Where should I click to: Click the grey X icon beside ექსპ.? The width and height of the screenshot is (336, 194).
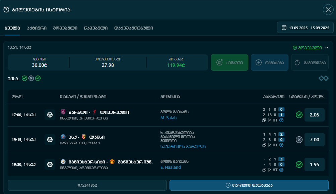pos(31,78)
